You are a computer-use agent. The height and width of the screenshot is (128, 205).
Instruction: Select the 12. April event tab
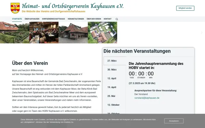point(115,79)
